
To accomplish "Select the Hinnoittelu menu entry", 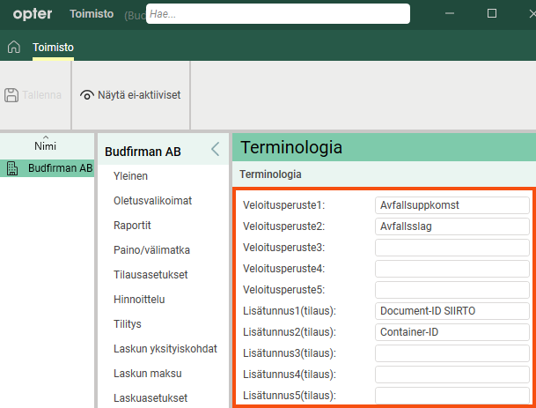I will coord(139,300).
